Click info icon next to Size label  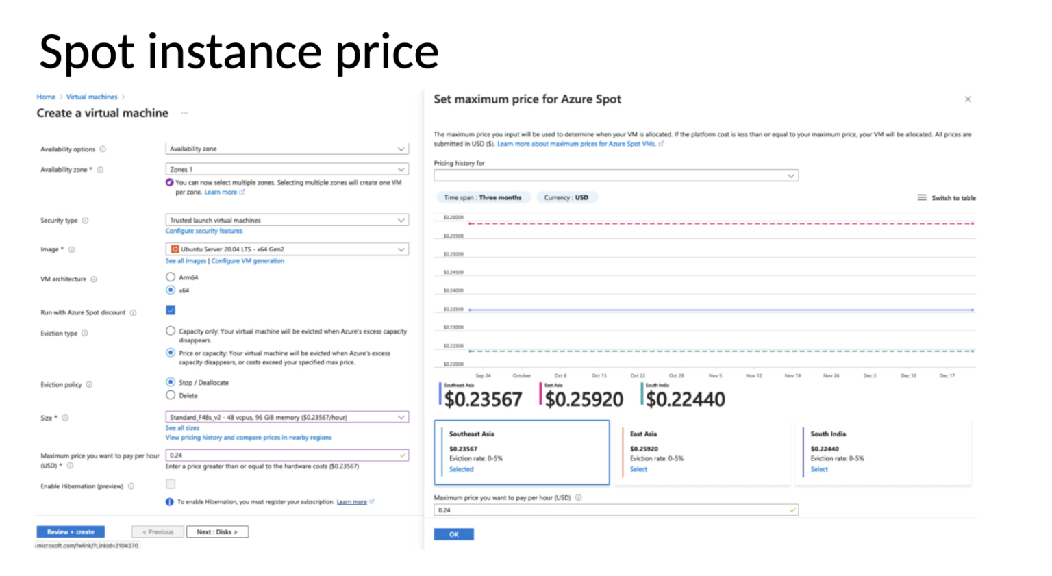point(66,418)
